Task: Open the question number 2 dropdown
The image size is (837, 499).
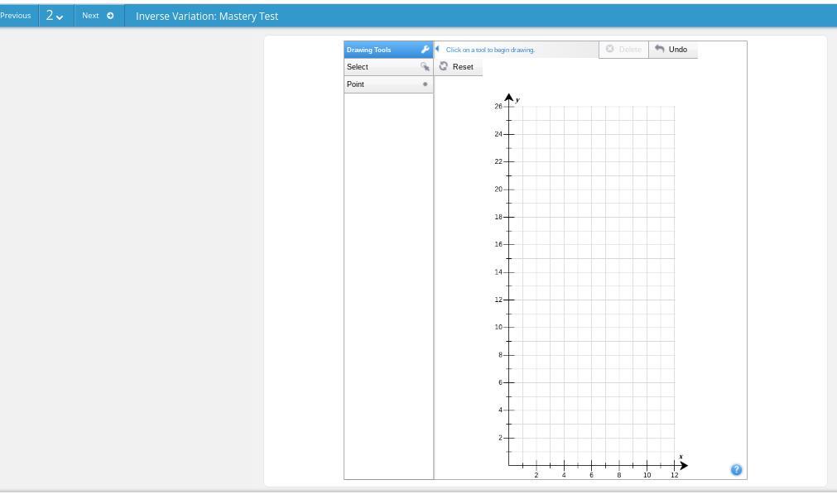Action: click(55, 16)
